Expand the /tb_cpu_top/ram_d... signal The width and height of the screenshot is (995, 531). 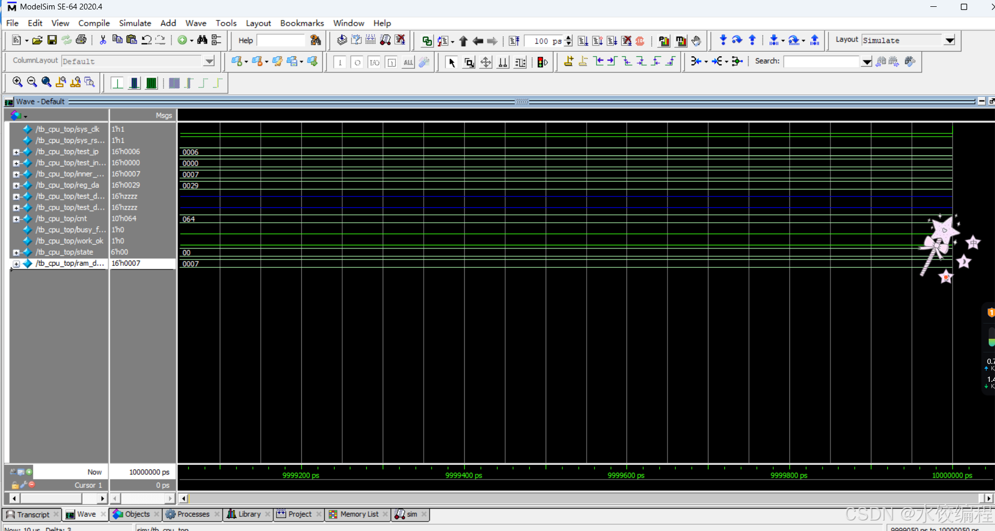pos(16,264)
